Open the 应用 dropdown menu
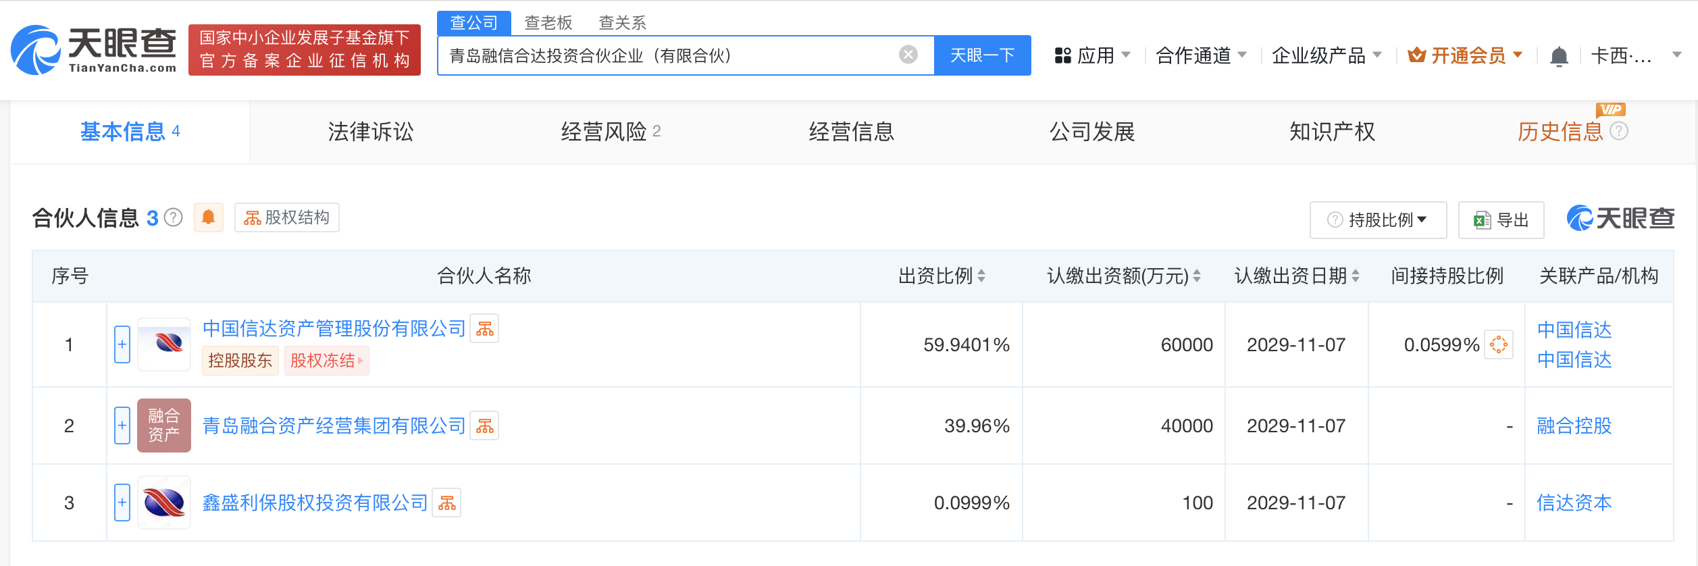The width and height of the screenshot is (1698, 566). pos(1092,55)
